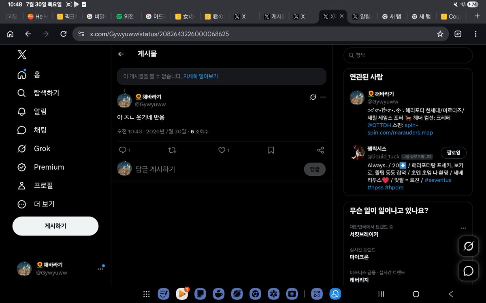Open 채팅 (Chat) in the sidebar
The image size is (486, 303).
point(32,130)
